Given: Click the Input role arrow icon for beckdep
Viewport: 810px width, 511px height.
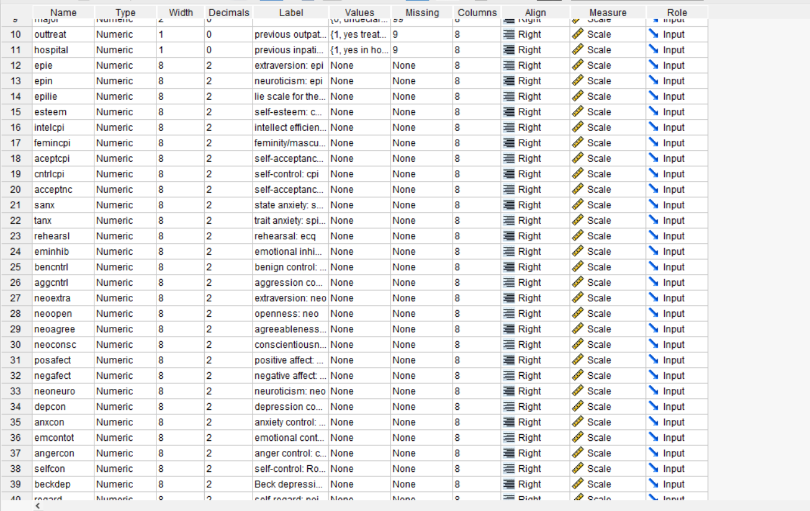Looking at the screenshot, I should 652,484.
